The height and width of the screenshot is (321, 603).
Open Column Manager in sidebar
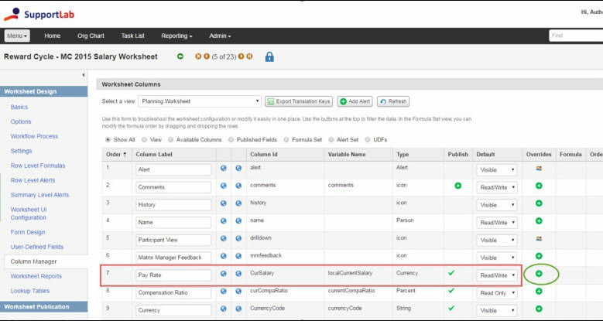point(34,261)
